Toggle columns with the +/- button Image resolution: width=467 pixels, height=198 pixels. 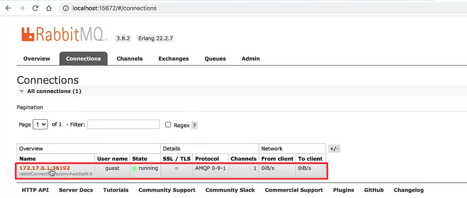click(334, 149)
